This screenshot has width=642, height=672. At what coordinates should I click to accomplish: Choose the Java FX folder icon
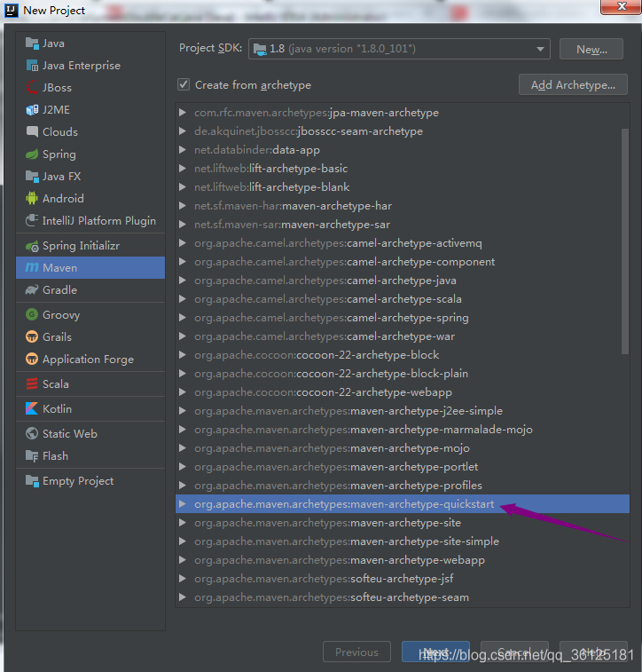pyautogui.click(x=32, y=176)
